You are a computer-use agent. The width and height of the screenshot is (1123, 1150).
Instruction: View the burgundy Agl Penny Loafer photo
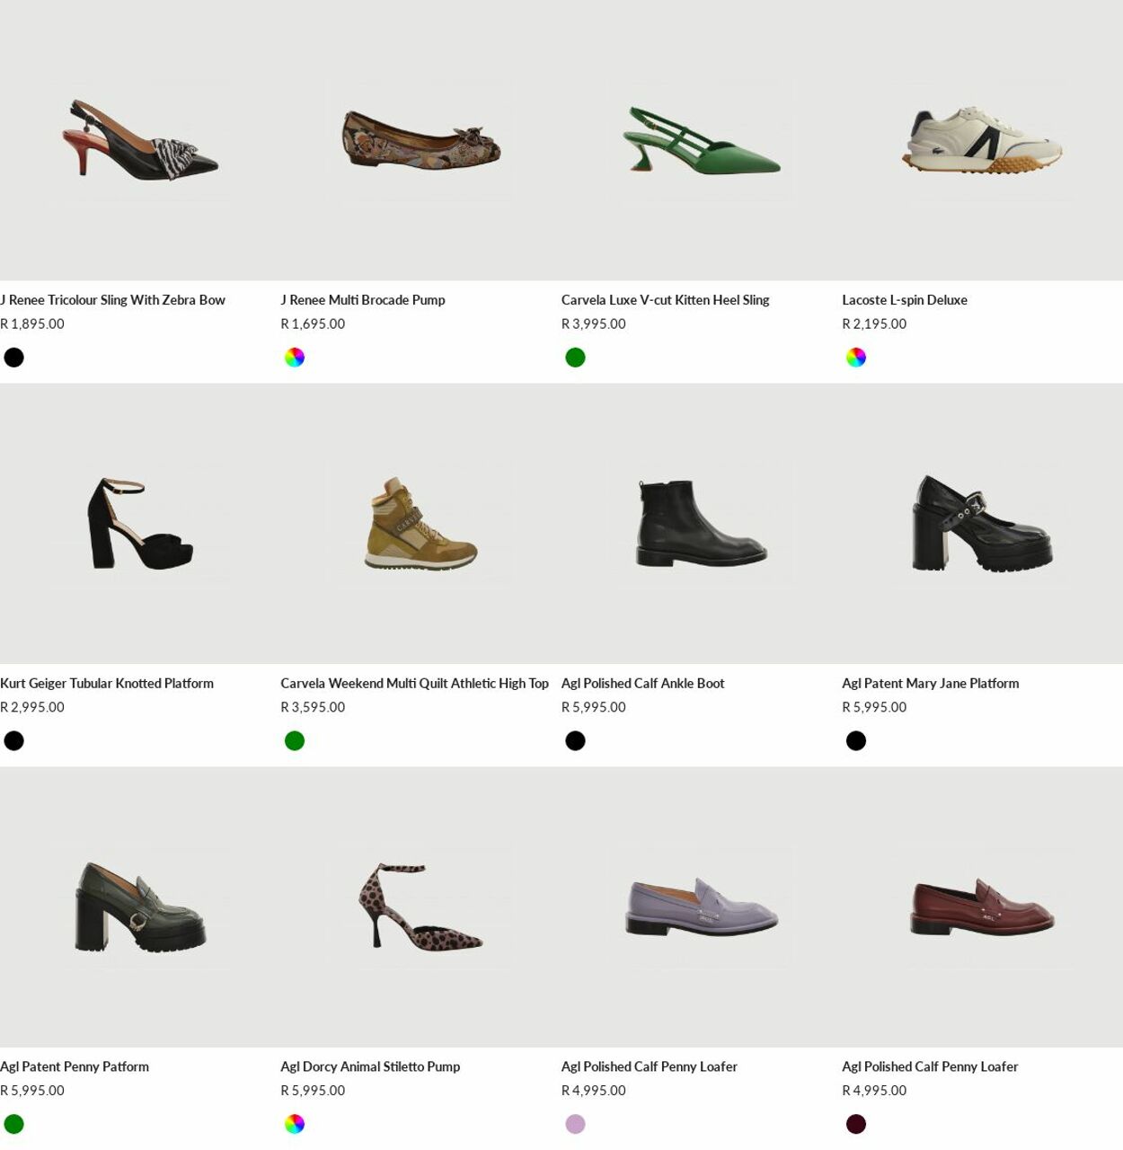point(982,907)
